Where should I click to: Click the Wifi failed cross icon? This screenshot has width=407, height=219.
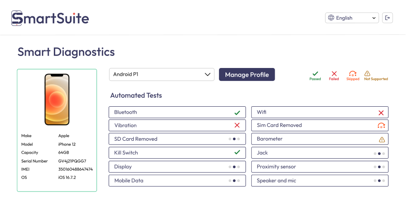tap(381, 113)
